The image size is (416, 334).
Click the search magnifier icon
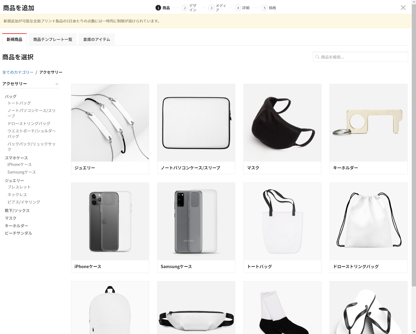[x=317, y=57]
